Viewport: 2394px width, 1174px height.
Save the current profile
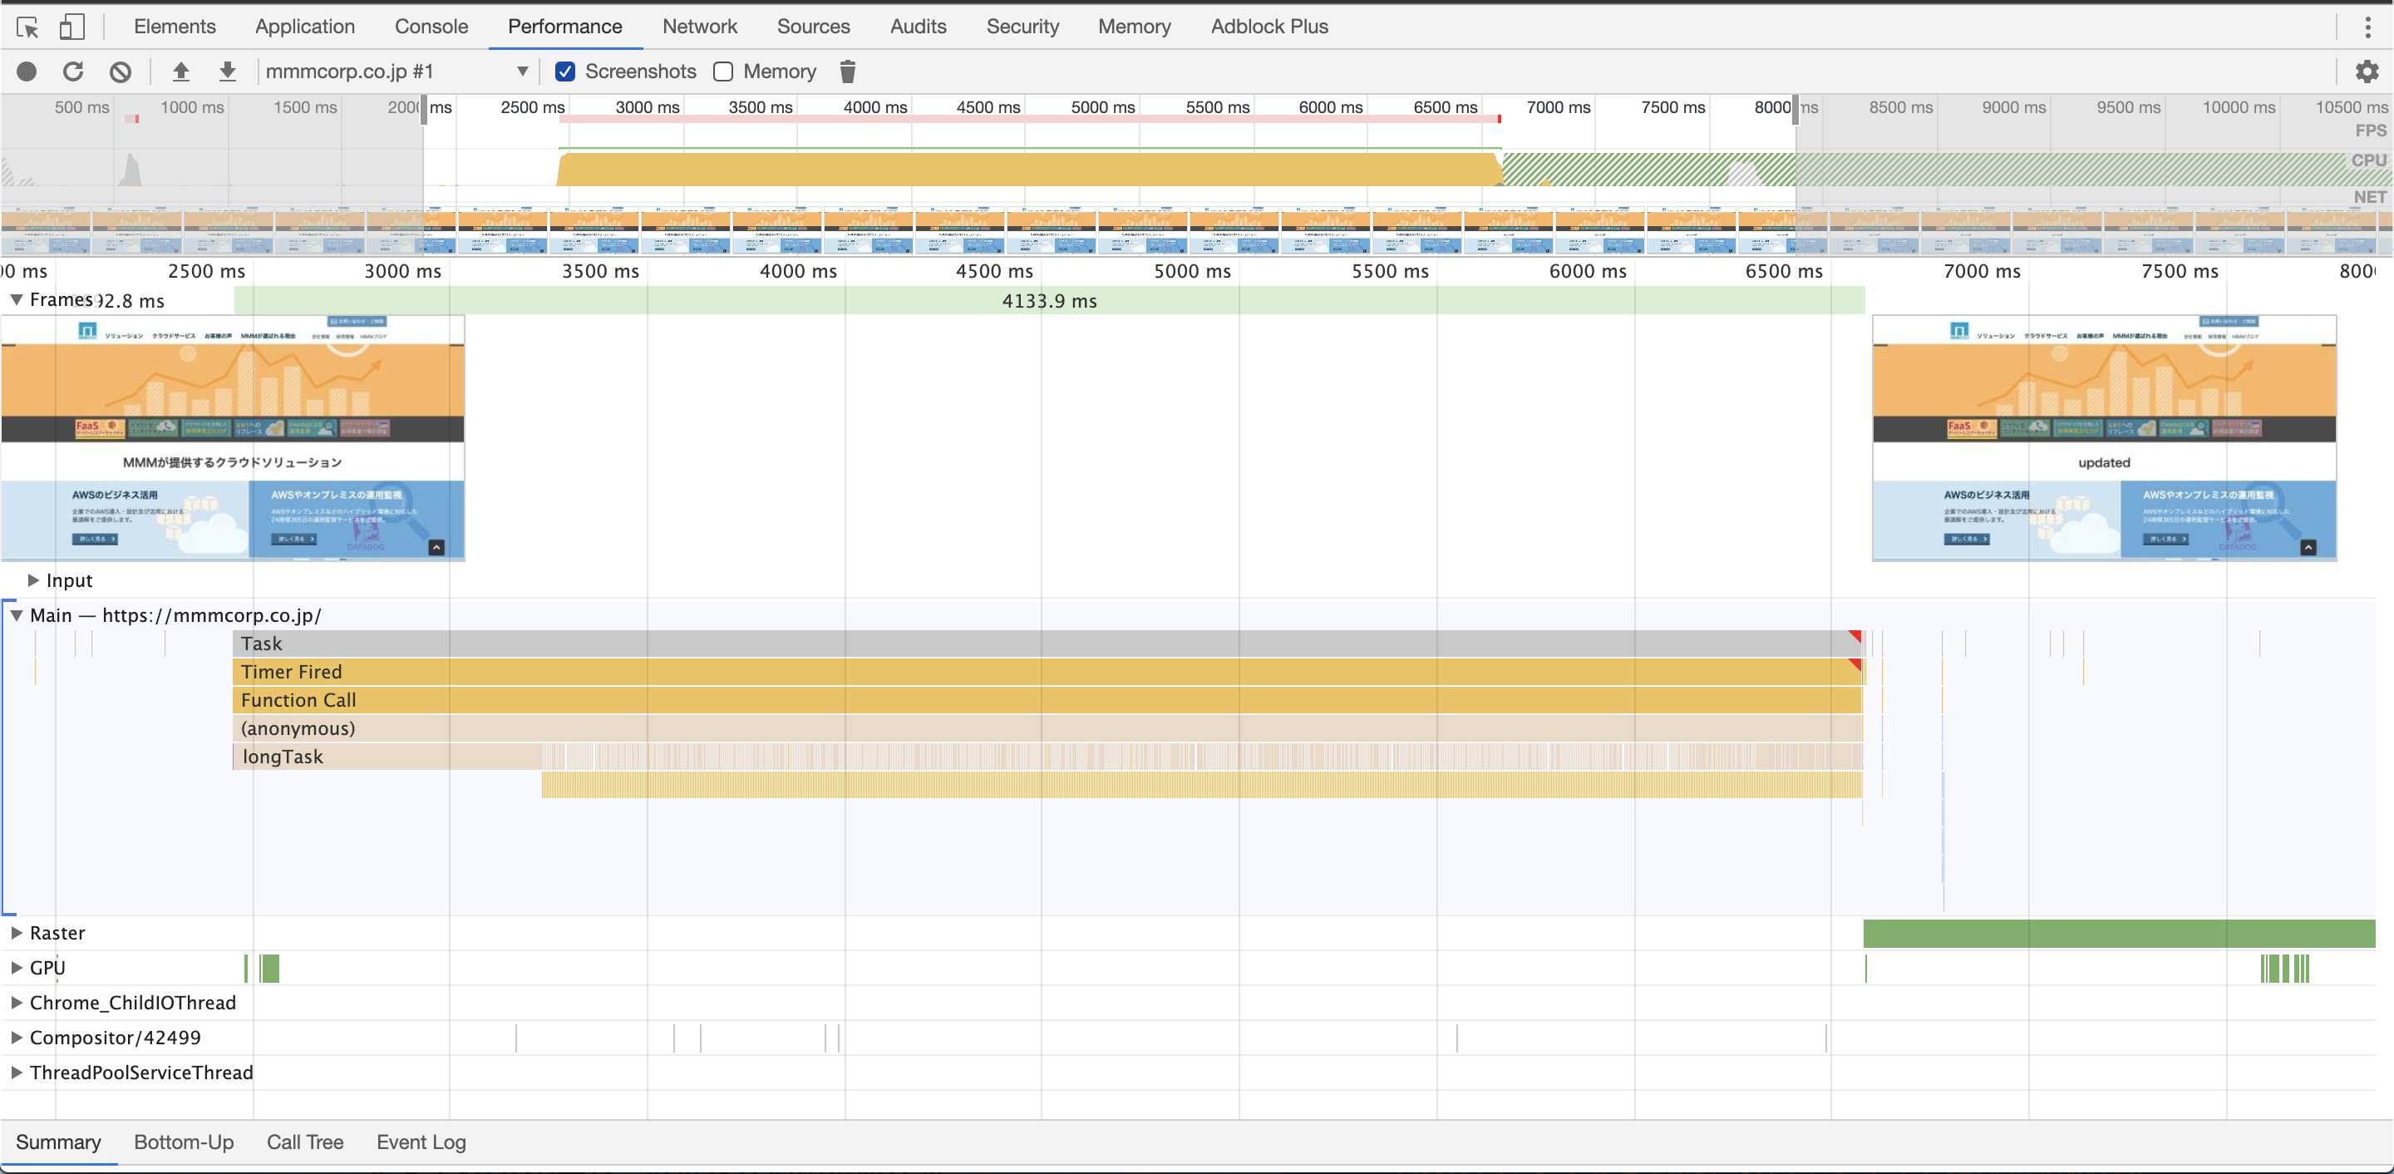[227, 71]
